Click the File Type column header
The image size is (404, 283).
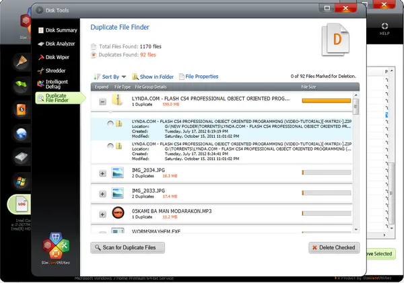tap(123, 87)
